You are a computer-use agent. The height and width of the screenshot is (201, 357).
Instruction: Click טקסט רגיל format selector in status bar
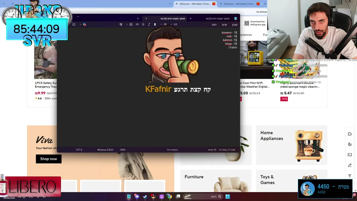click(172, 150)
